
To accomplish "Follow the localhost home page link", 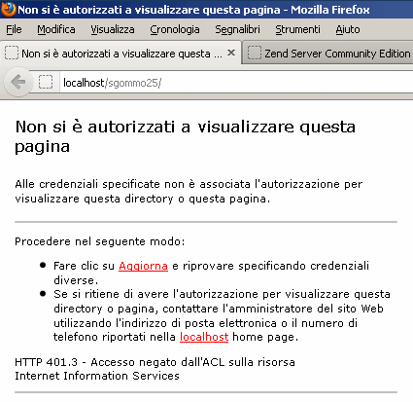I will [x=204, y=337].
